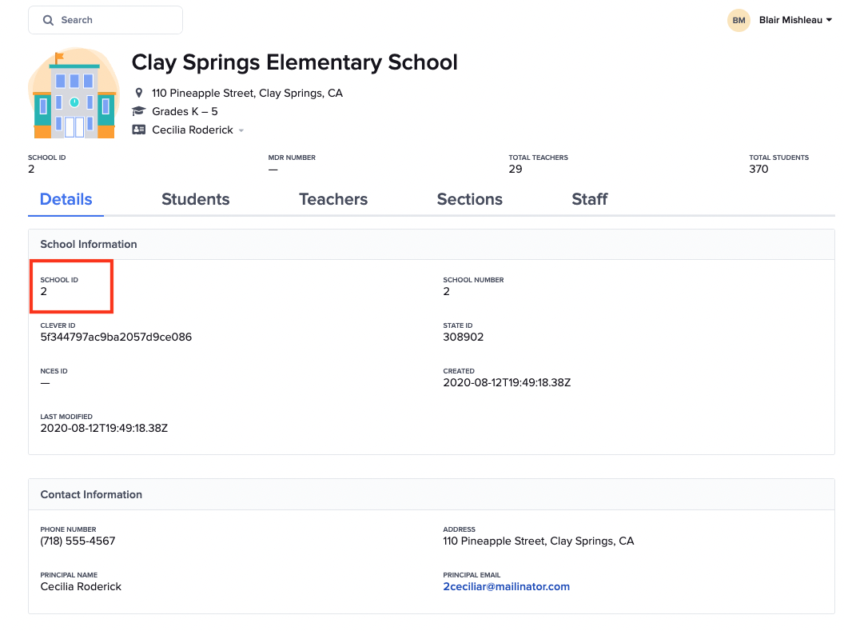This screenshot has height=631, width=844.
Task: Click the BM user avatar
Action: click(x=738, y=20)
